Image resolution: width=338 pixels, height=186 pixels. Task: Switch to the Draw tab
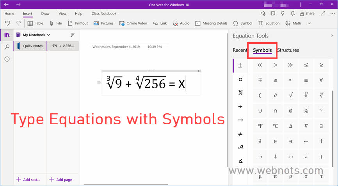tap(45, 13)
